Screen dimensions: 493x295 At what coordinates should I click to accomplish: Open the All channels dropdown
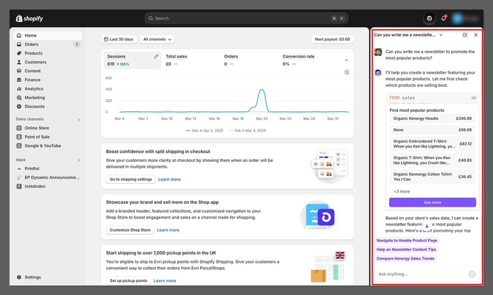click(x=157, y=39)
